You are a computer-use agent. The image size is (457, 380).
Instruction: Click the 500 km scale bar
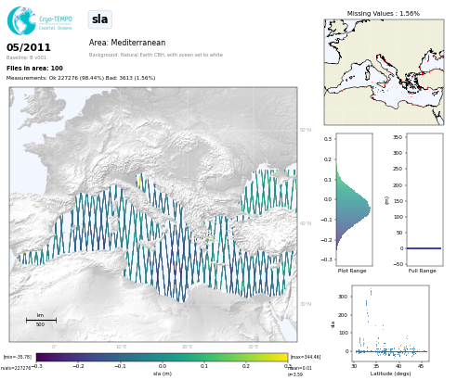(x=41, y=320)
